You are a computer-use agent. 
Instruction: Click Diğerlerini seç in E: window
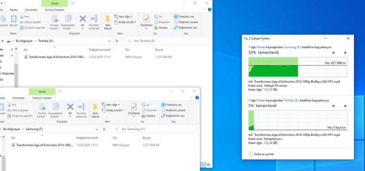(x=185, y=28)
